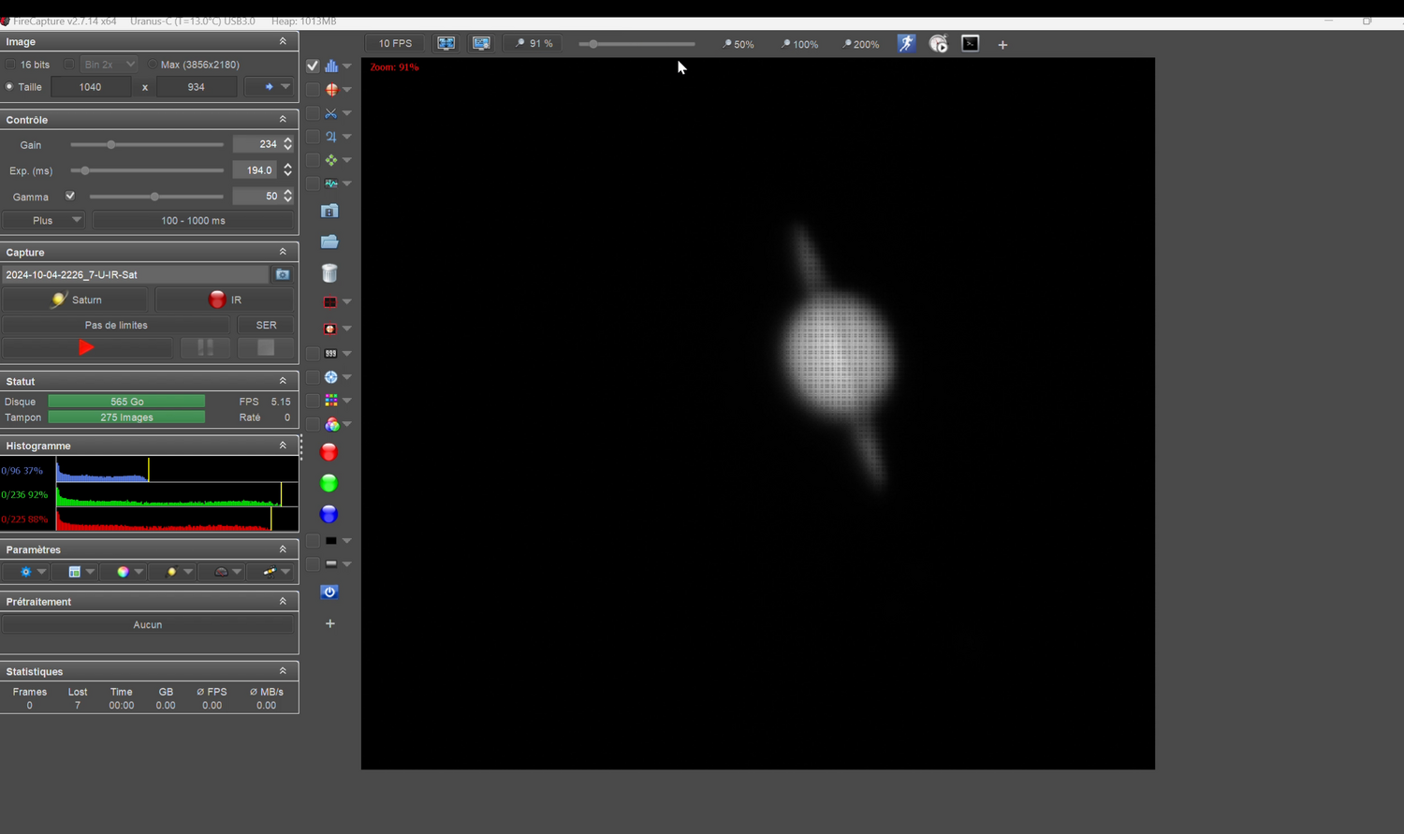The image size is (1404, 834).
Task: Start recording with red play button
Action: (x=86, y=348)
